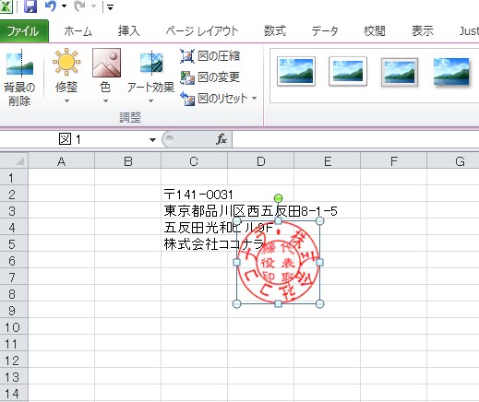Click the fx insert function icon
This screenshot has height=402, width=479.
click(x=222, y=139)
